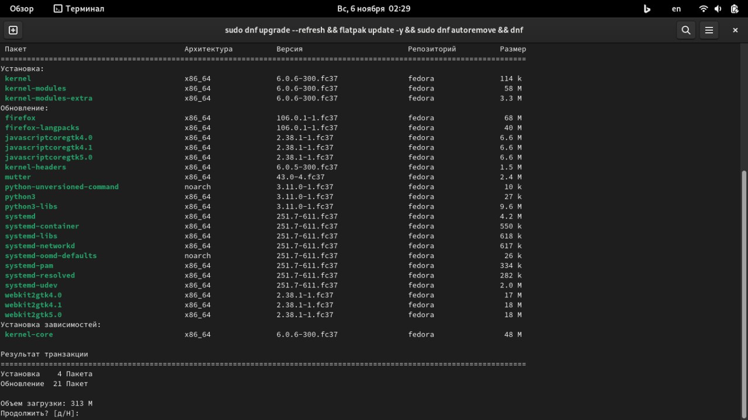The image size is (748, 420).
Task: Select the 'kernel-headers' package name
Action: pos(36,167)
